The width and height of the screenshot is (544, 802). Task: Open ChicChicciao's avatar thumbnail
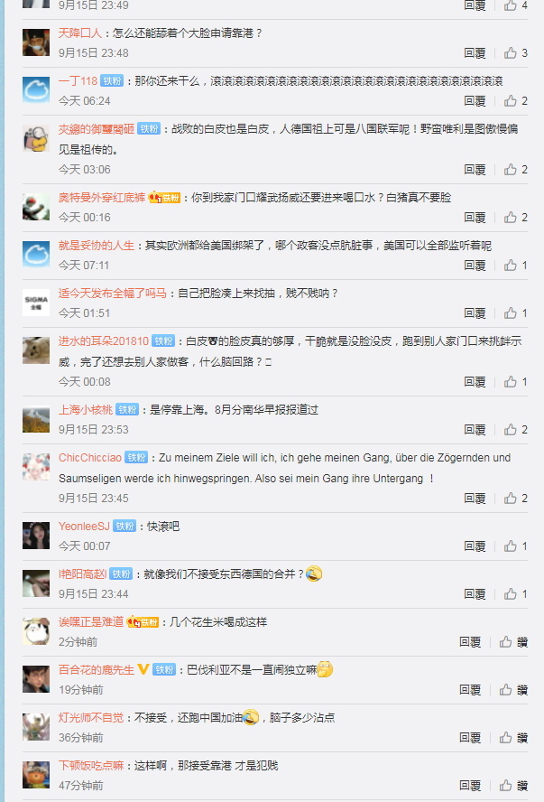tap(36, 467)
